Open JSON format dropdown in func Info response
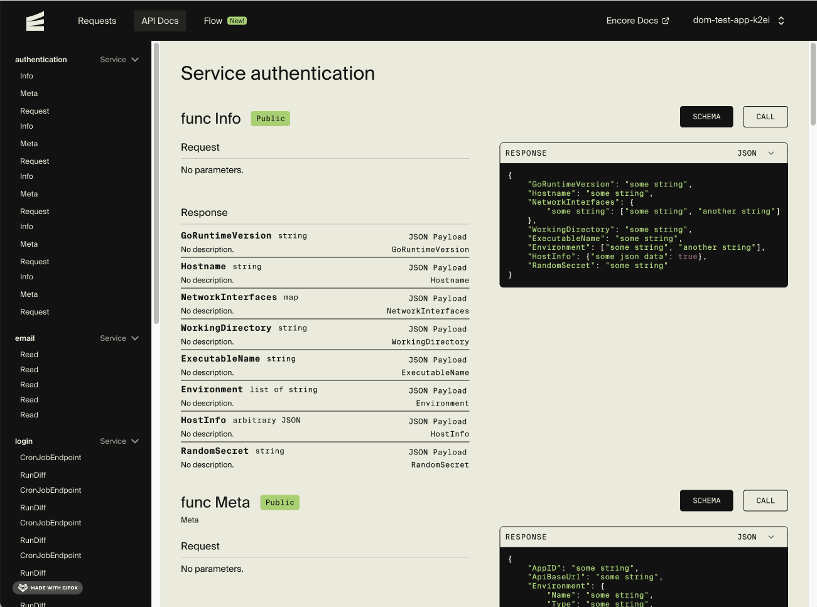This screenshot has height=607, width=817. click(x=756, y=153)
